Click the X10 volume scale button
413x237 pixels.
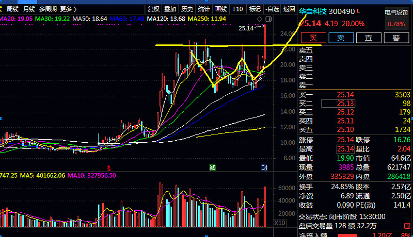click(x=279, y=223)
